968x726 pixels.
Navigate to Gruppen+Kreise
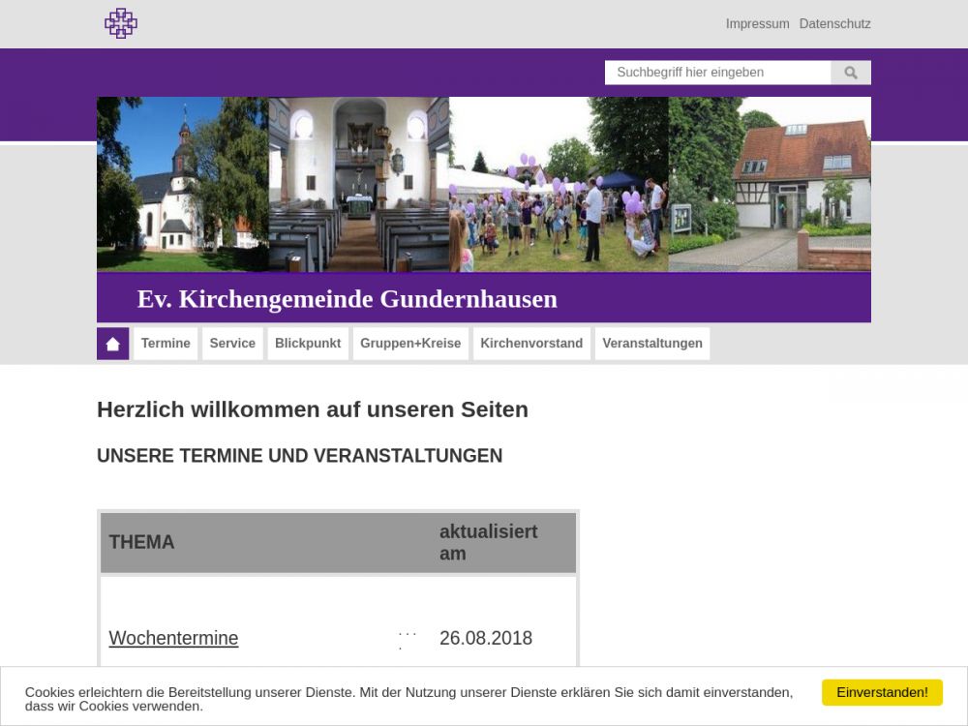pos(410,344)
